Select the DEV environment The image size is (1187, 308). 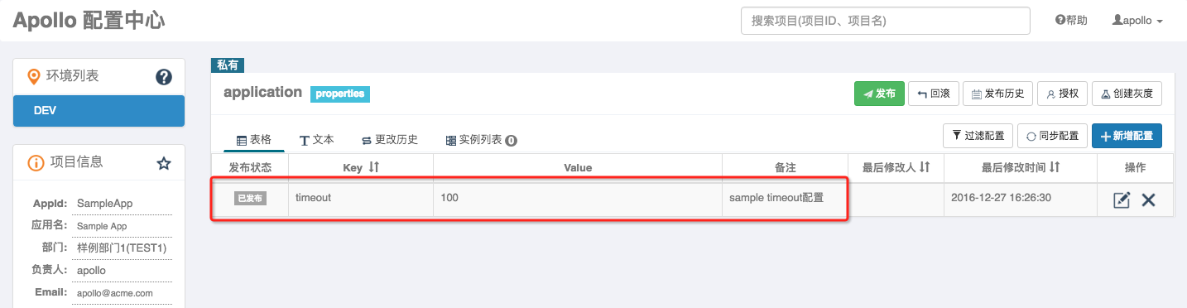(x=99, y=111)
